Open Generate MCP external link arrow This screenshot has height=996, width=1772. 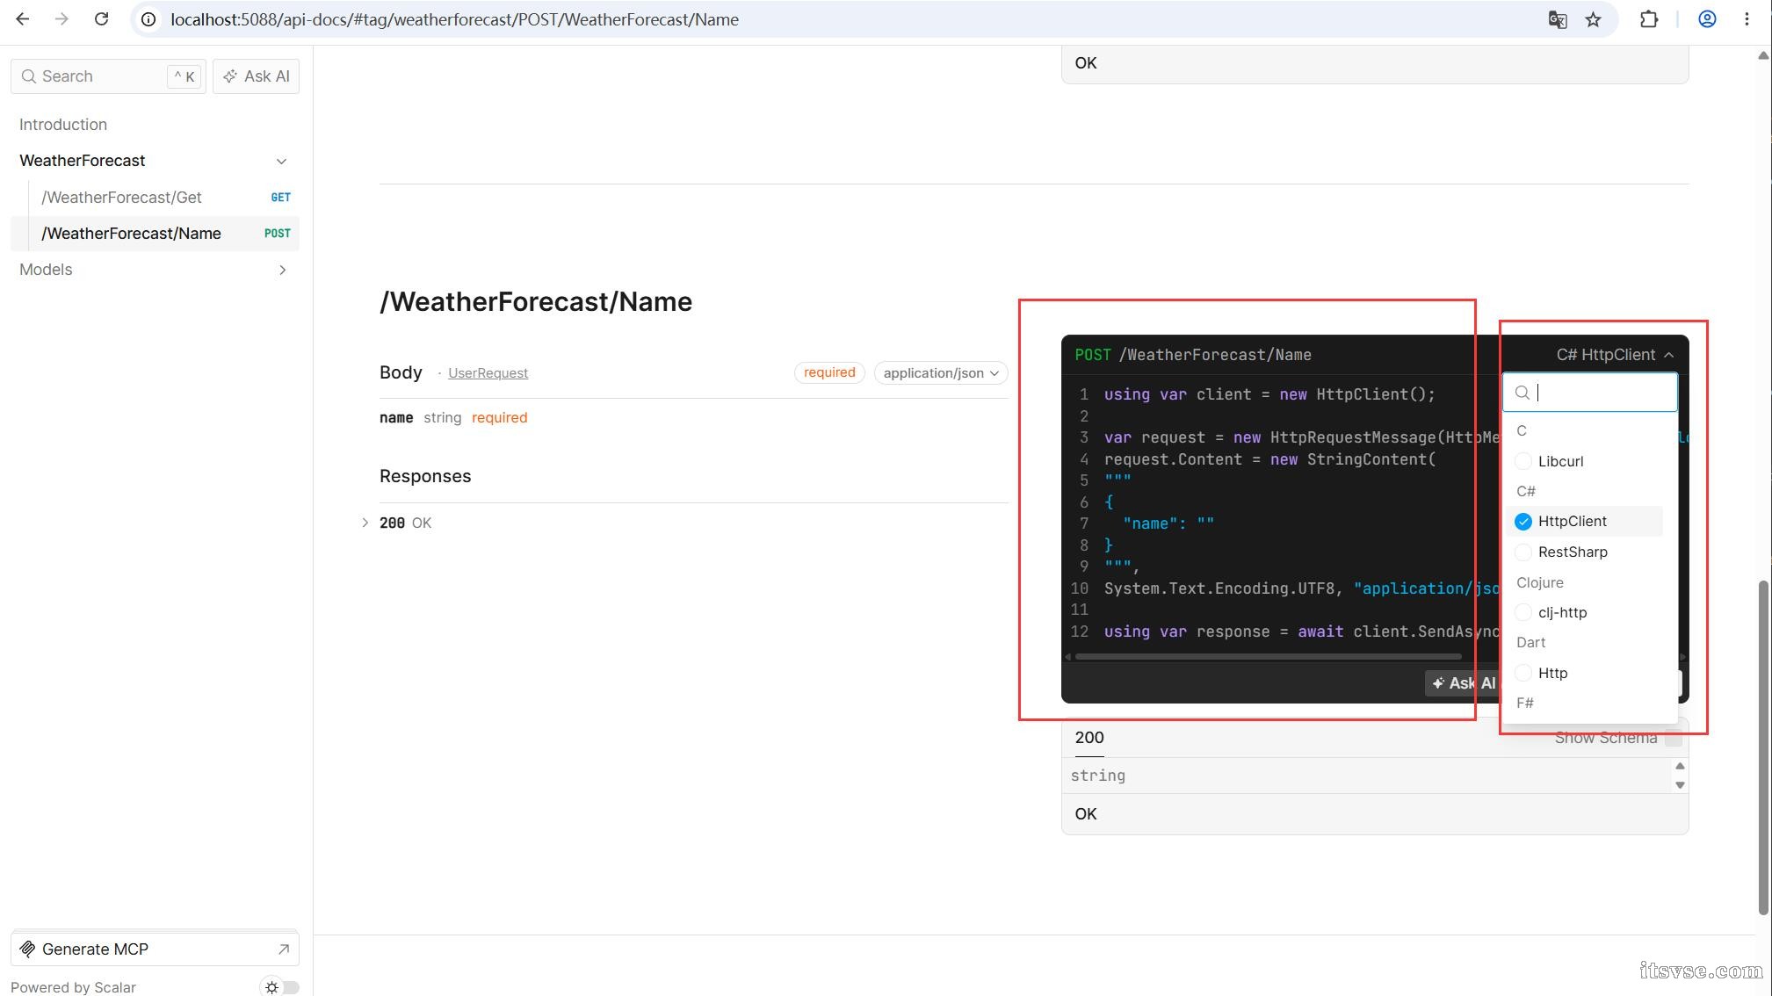(283, 949)
